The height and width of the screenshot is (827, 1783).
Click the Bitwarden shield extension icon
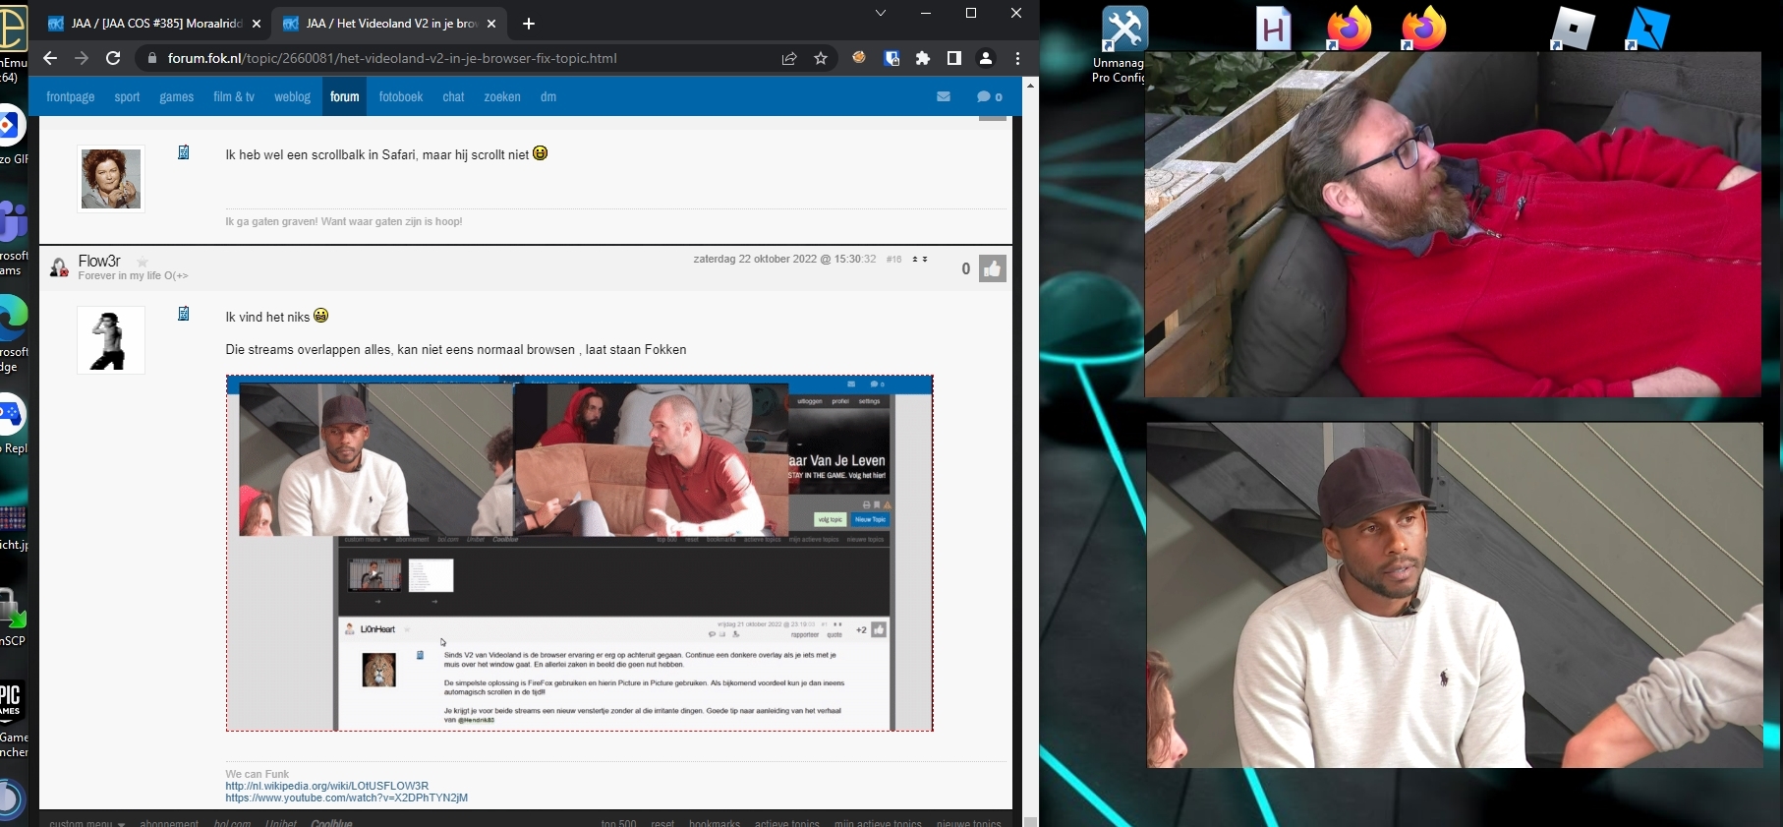tap(891, 58)
